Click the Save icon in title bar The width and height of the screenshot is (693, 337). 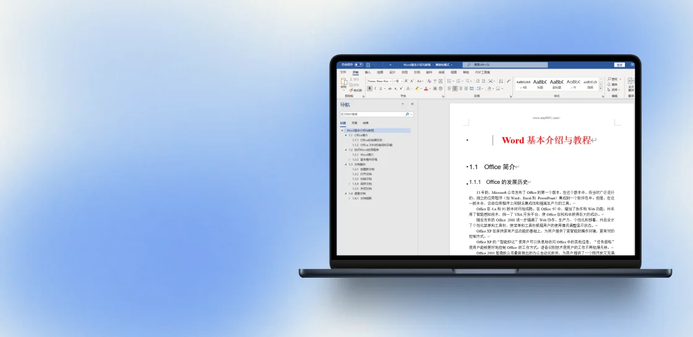coord(368,65)
